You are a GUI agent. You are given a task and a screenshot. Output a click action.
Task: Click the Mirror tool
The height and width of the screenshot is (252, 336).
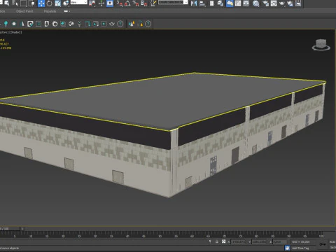[194, 3]
